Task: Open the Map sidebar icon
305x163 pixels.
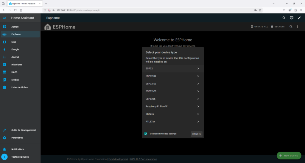Action: click(x=4, y=42)
